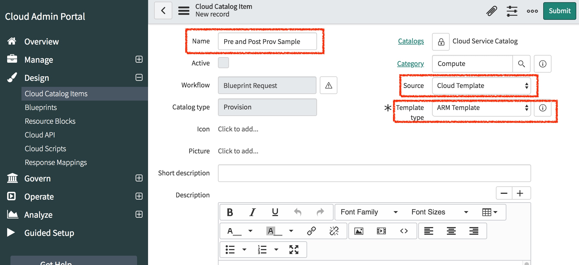Viewport: 579px width, 265px height.
Task: Open Blueprints in sidebar
Action: [41, 107]
